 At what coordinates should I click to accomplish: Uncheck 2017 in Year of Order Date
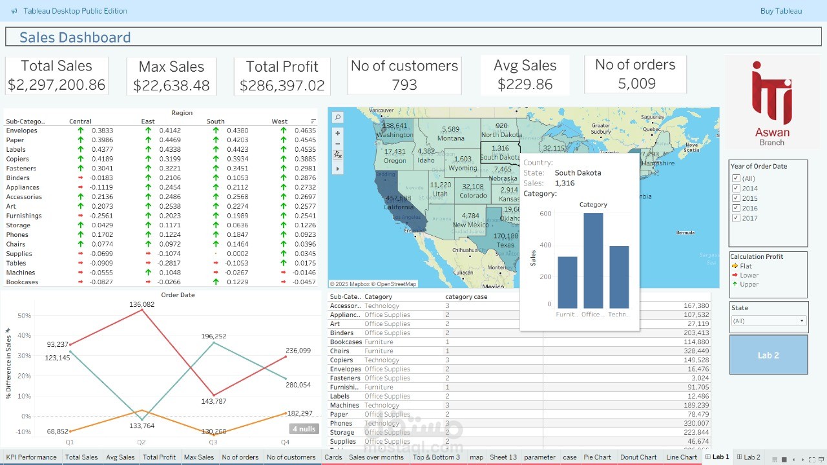click(736, 218)
